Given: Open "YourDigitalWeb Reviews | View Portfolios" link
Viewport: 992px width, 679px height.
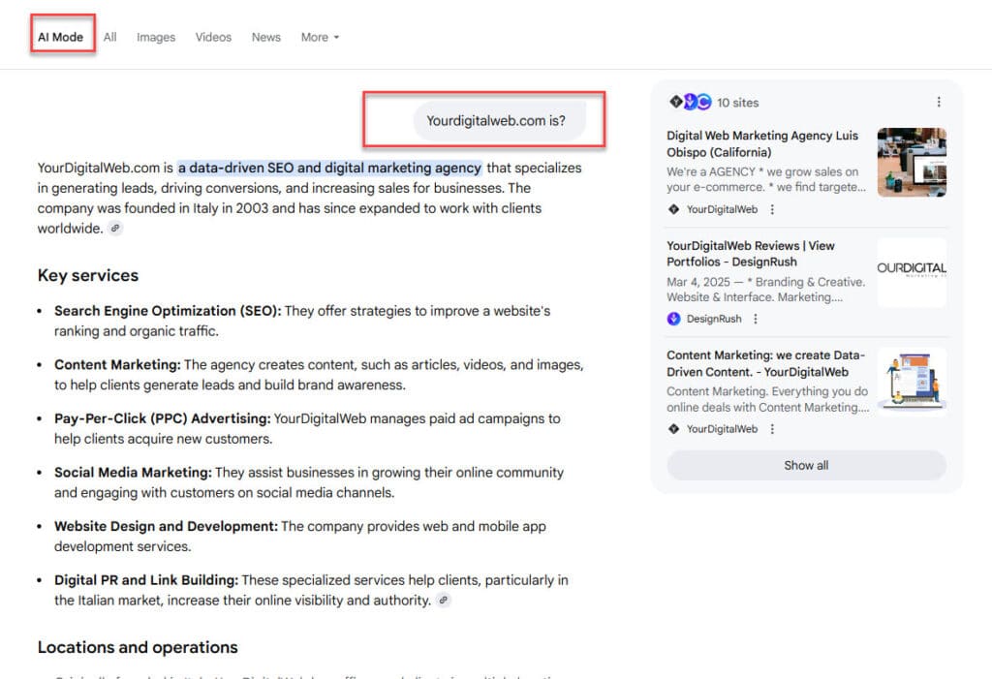Looking at the screenshot, I should click(750, 254).
